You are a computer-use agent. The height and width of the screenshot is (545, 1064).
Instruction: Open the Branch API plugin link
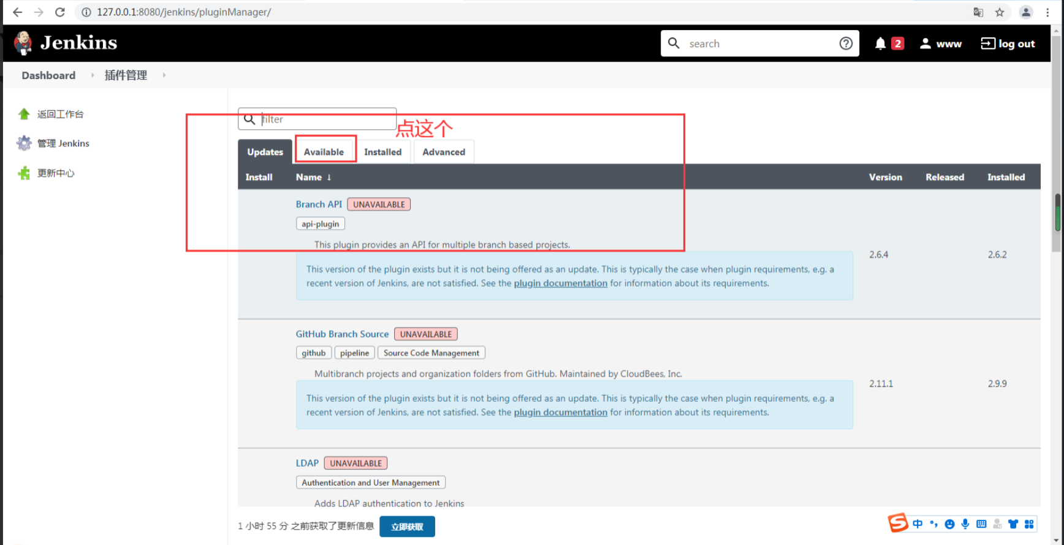tap(319, 205)
